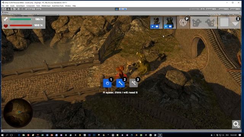Open the Tools menu
The image size is (244, 137).
[x=38, y=6]
